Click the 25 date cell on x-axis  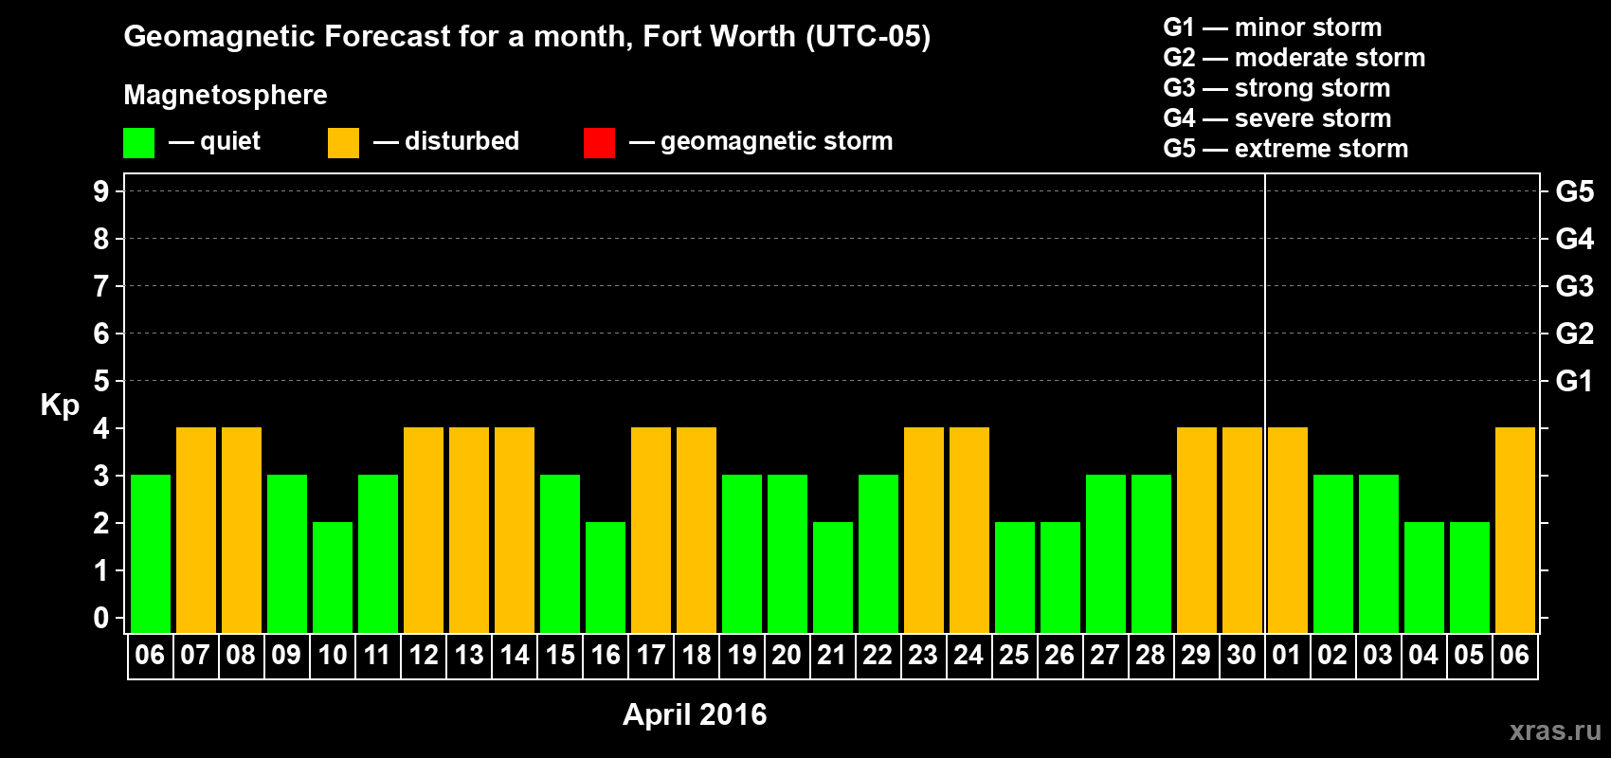click(1014, 656)
